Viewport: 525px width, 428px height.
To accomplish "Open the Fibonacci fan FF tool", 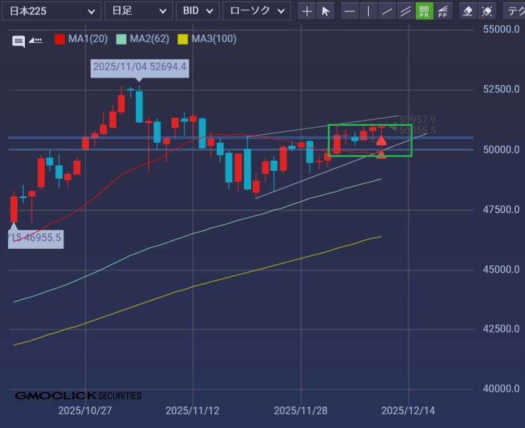I will coord(442,11).
